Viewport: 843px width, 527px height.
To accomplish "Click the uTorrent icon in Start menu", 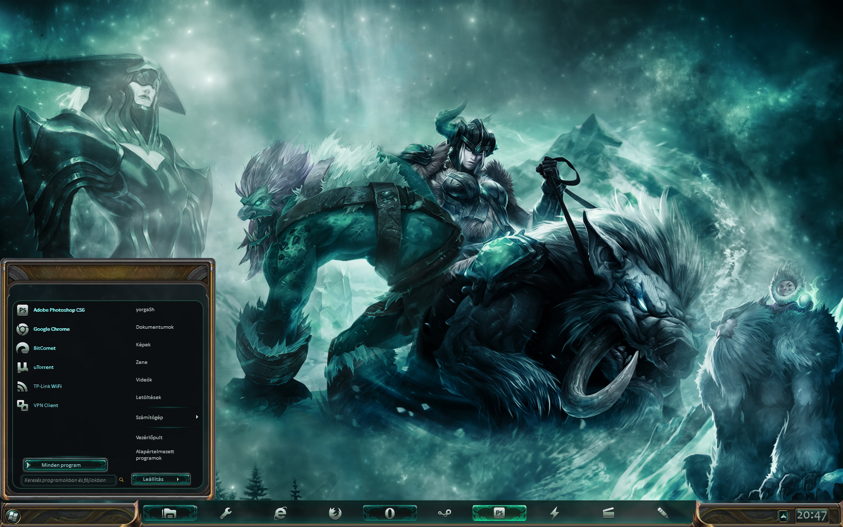I will pos(23,367).
